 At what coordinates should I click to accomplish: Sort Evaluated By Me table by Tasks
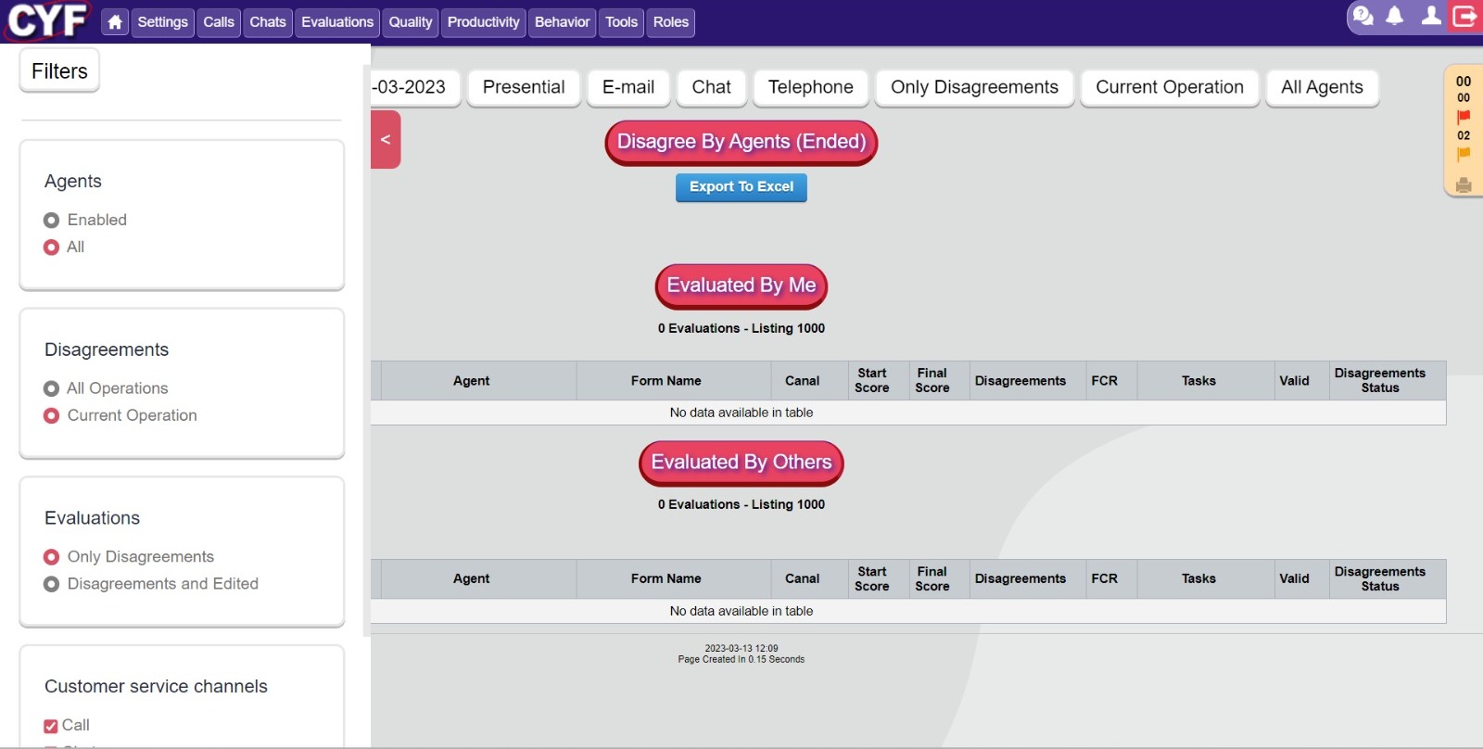pos(1206,381)
